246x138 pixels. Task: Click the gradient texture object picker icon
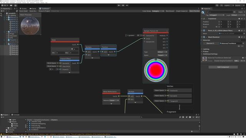(138, 35)
